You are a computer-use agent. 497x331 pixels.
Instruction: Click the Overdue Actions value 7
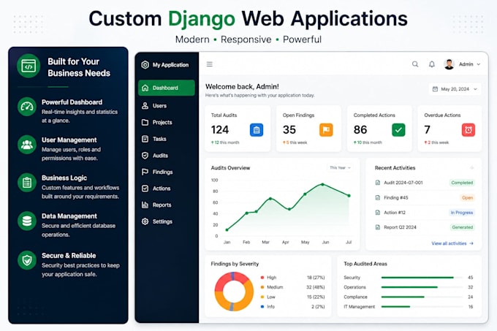pos(427,129)
